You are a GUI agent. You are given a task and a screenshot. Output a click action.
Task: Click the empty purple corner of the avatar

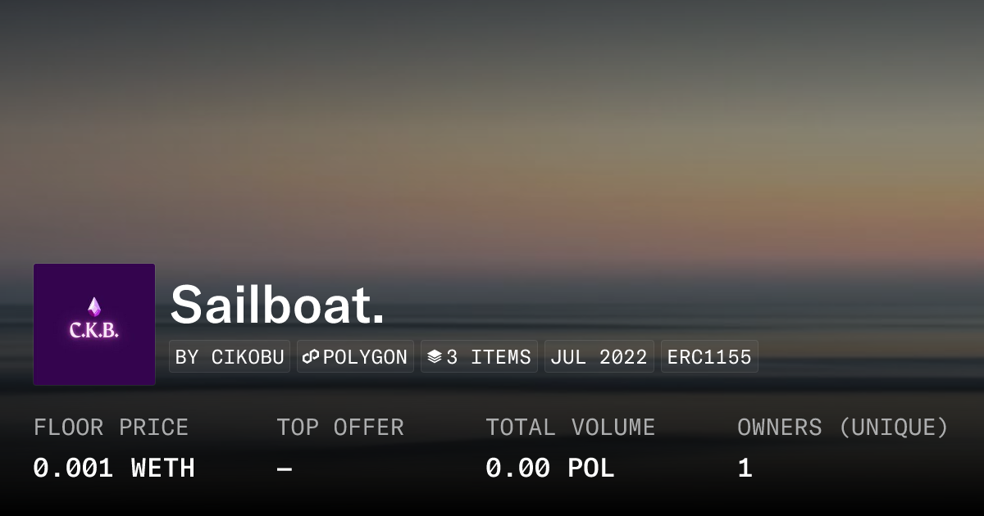(51, 367)
